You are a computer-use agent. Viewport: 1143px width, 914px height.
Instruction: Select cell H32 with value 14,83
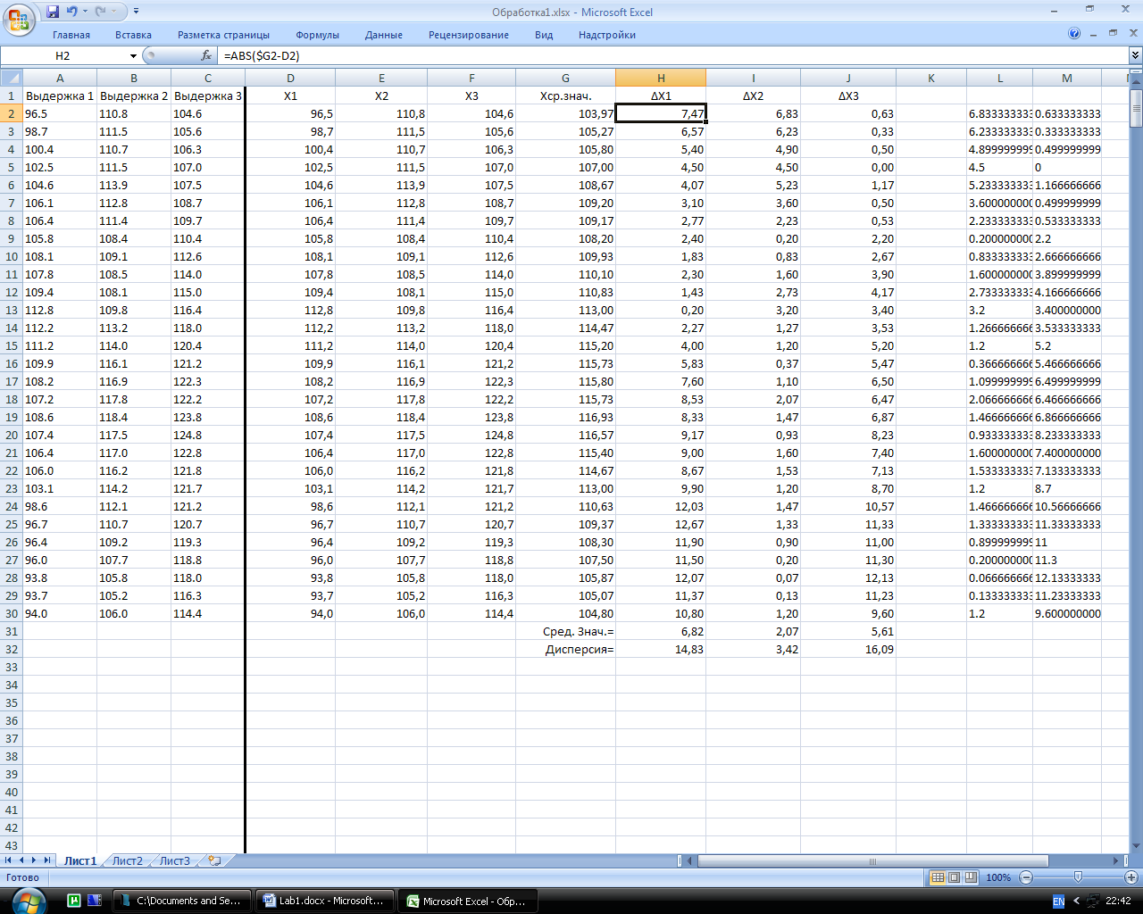click(661, 649)
